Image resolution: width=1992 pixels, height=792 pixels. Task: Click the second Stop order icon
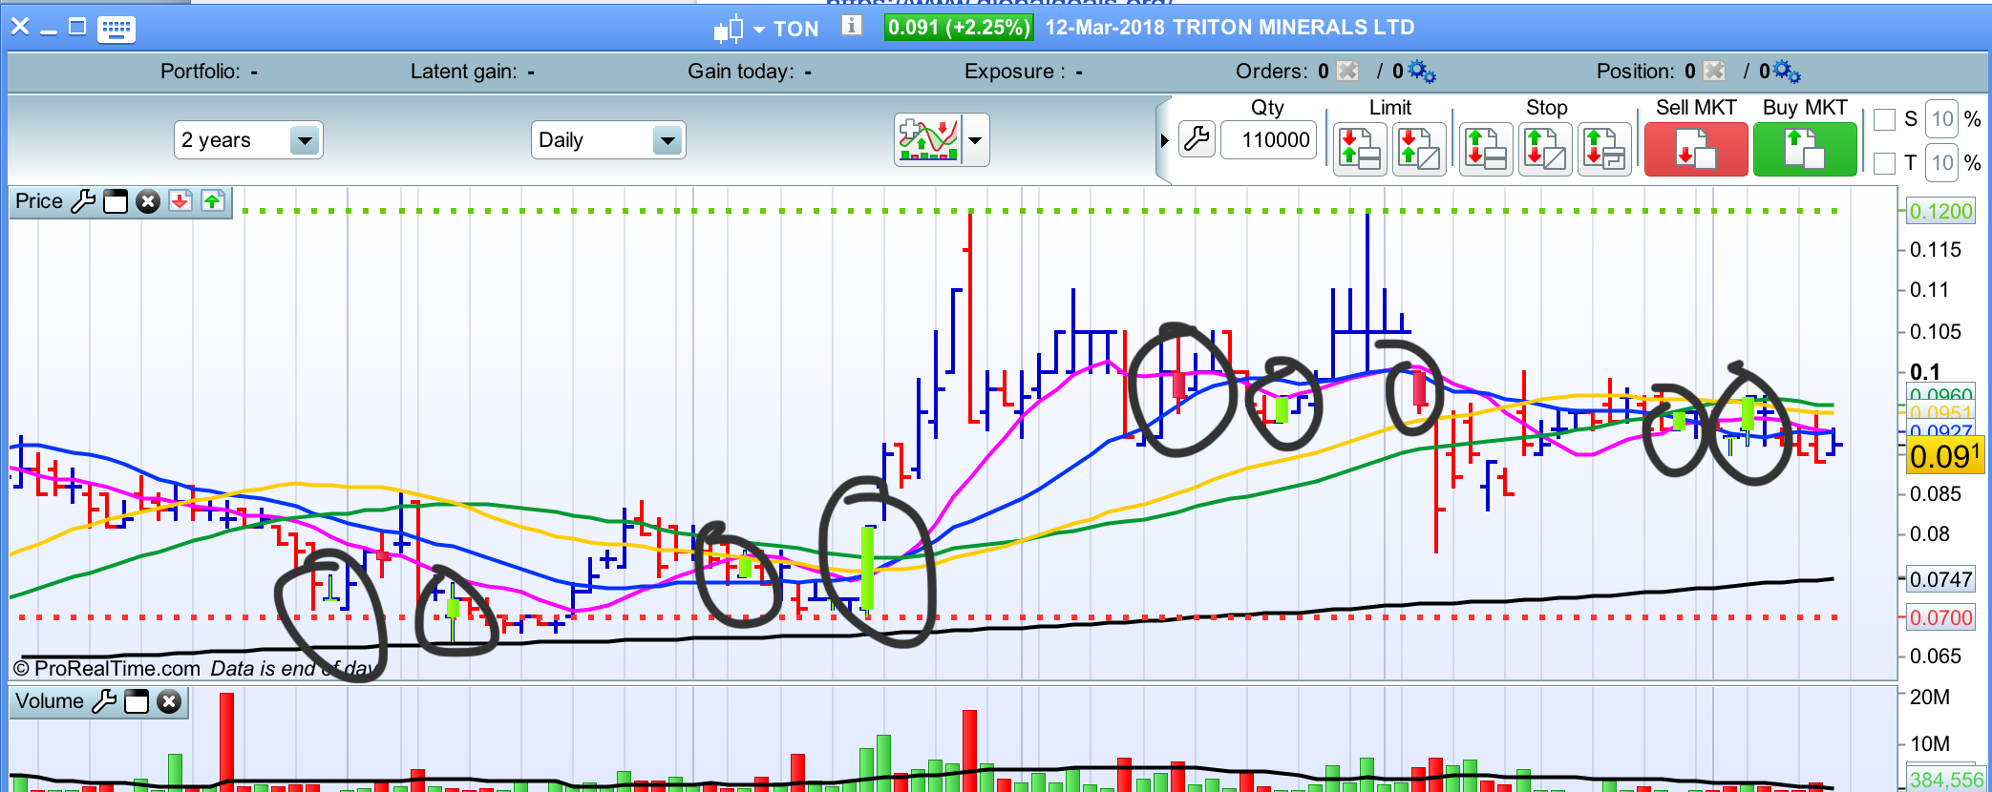[x=1545, y=149]
